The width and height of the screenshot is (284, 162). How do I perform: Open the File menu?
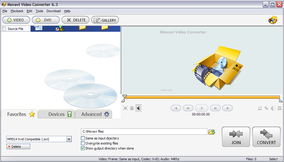tap(5, 11)
